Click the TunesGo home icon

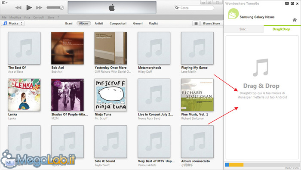295,20
